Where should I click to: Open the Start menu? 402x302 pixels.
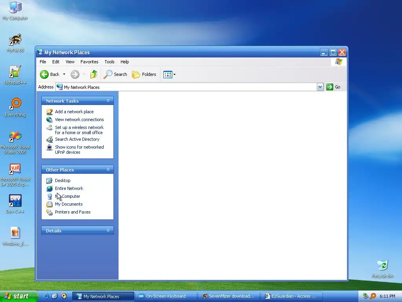click(x=18, y=296)
